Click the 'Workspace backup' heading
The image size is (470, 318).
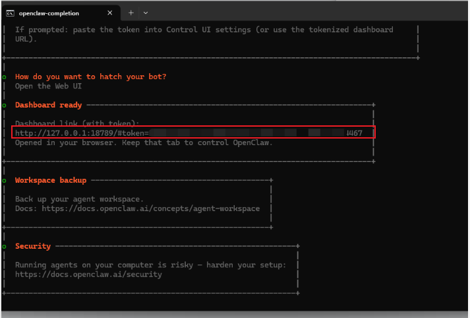(51, 180)
